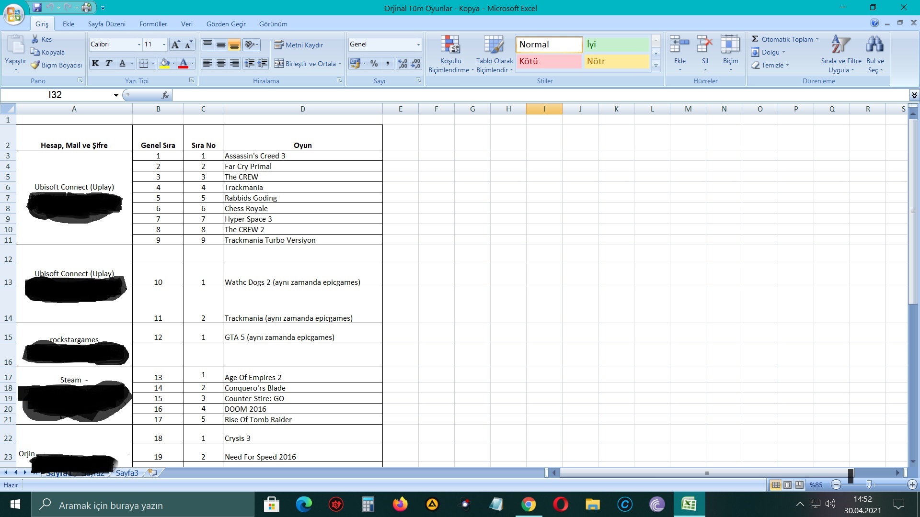Open font size 11 dropdown
This screenshot has width=920, height=517.
pos(164,45)
